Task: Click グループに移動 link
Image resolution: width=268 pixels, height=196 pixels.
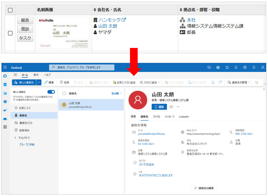Action: coord(27,144)
